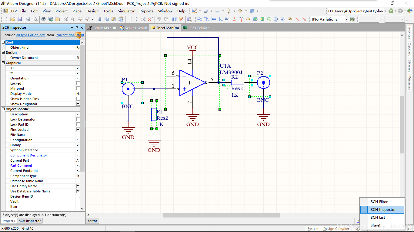The height and width of the screenshot is (232, 414).
Task: Open the Simulator menu
Action: (126, 11)
